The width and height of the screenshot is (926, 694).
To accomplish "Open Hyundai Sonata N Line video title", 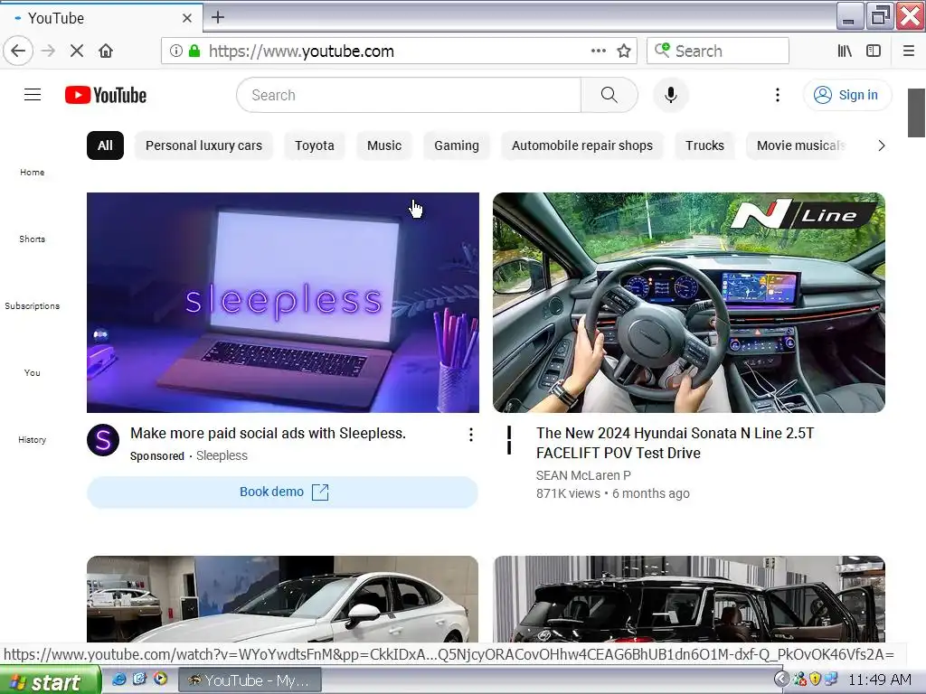I will pos(675,443).
